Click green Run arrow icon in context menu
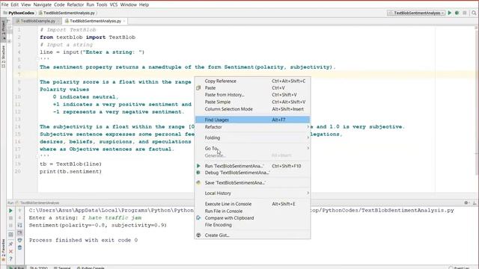The image size is (479, 269). coord(198,166)
